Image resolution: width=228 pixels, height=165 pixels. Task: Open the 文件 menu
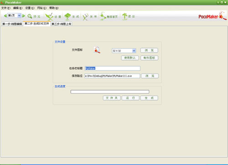[6, 8]
